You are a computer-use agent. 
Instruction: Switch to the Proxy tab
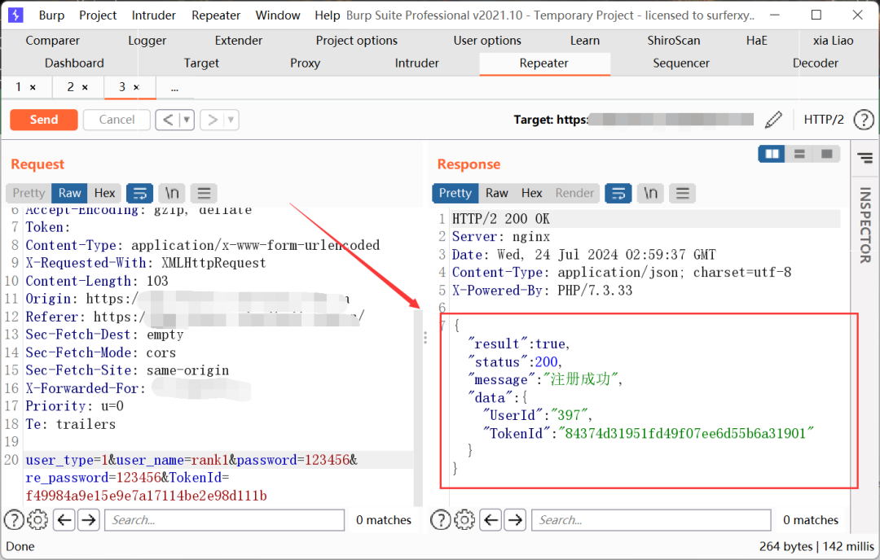(x=305, y=63)
